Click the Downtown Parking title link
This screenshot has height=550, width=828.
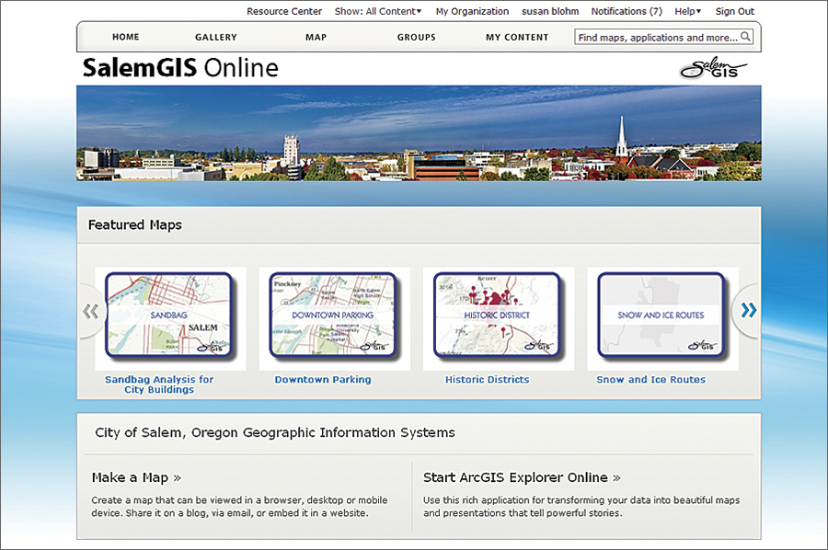pyautogui.click(x=323, y=380)
